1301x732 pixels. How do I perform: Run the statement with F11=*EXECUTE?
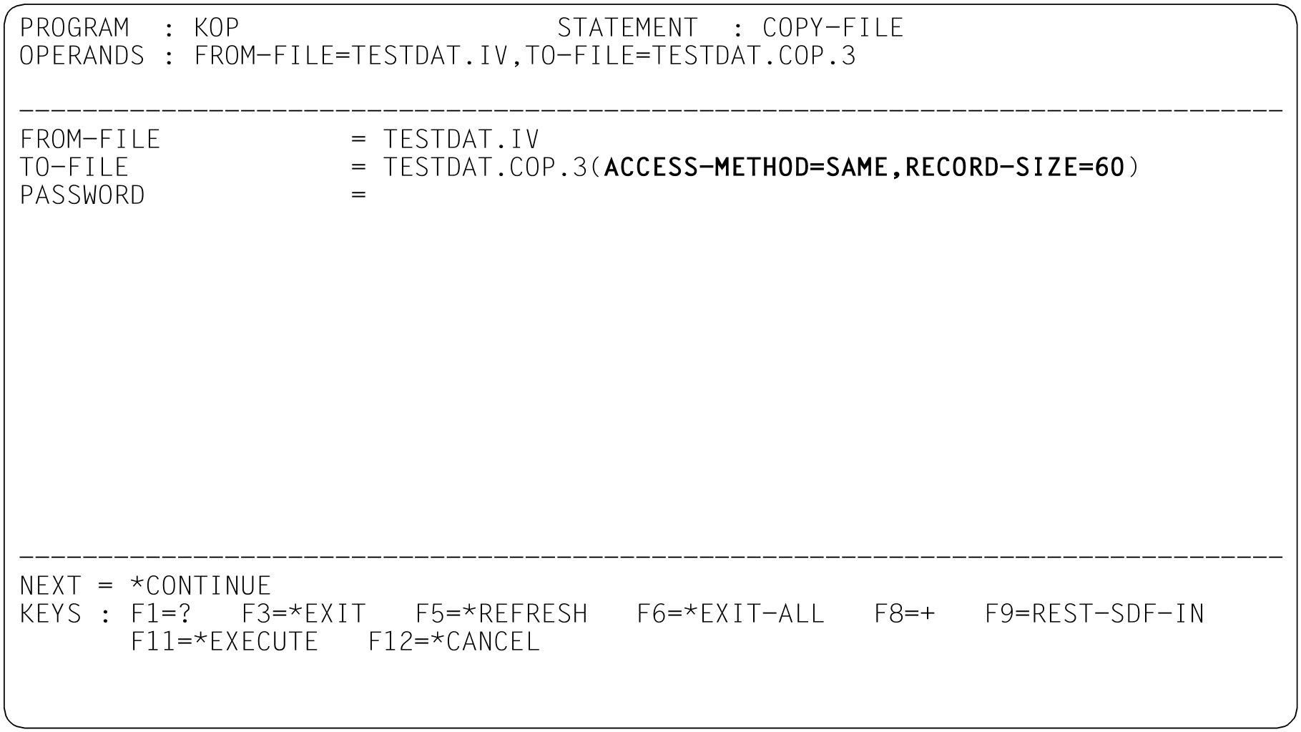(224, 642)
